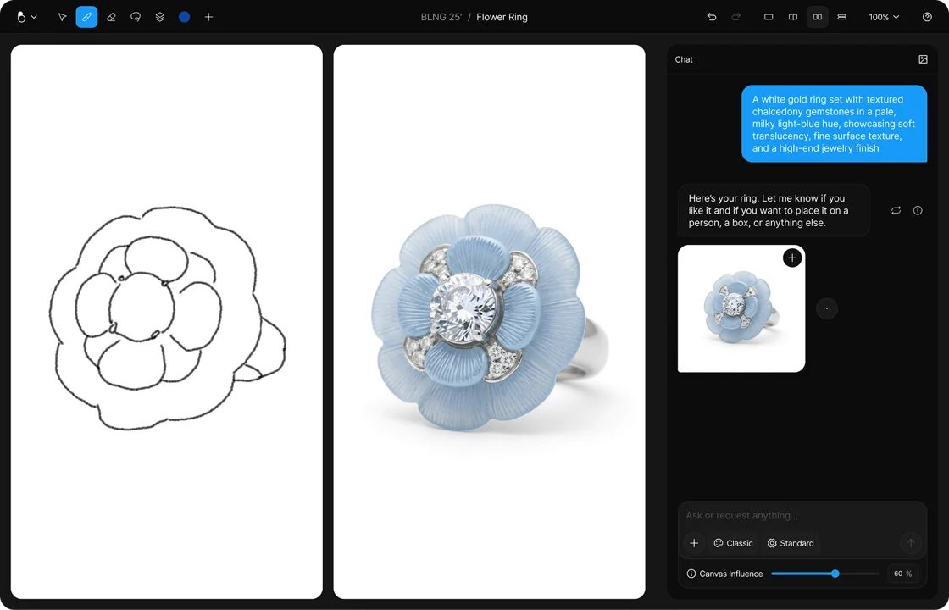Click the sketch canvas flower drawing
The height and width of the screenshot is (610, 949).
coord(168,319)
